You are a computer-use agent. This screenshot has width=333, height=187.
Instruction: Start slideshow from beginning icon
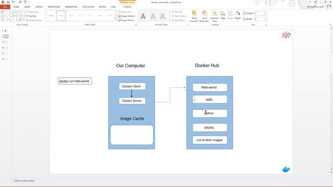(x=25, y=2)
